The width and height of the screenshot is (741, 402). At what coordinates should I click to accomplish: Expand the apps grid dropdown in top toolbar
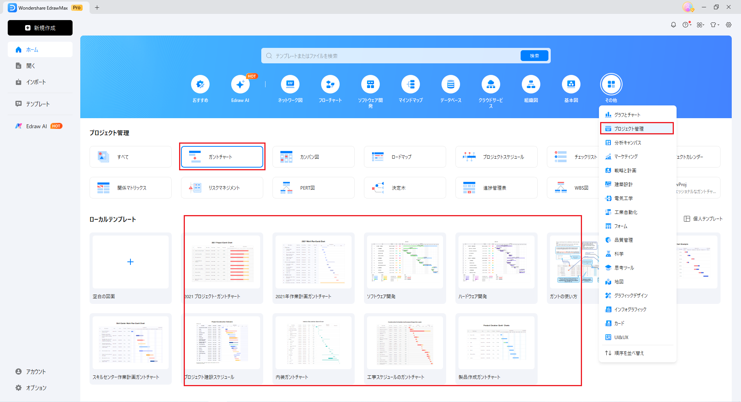[x=700, y=25]
